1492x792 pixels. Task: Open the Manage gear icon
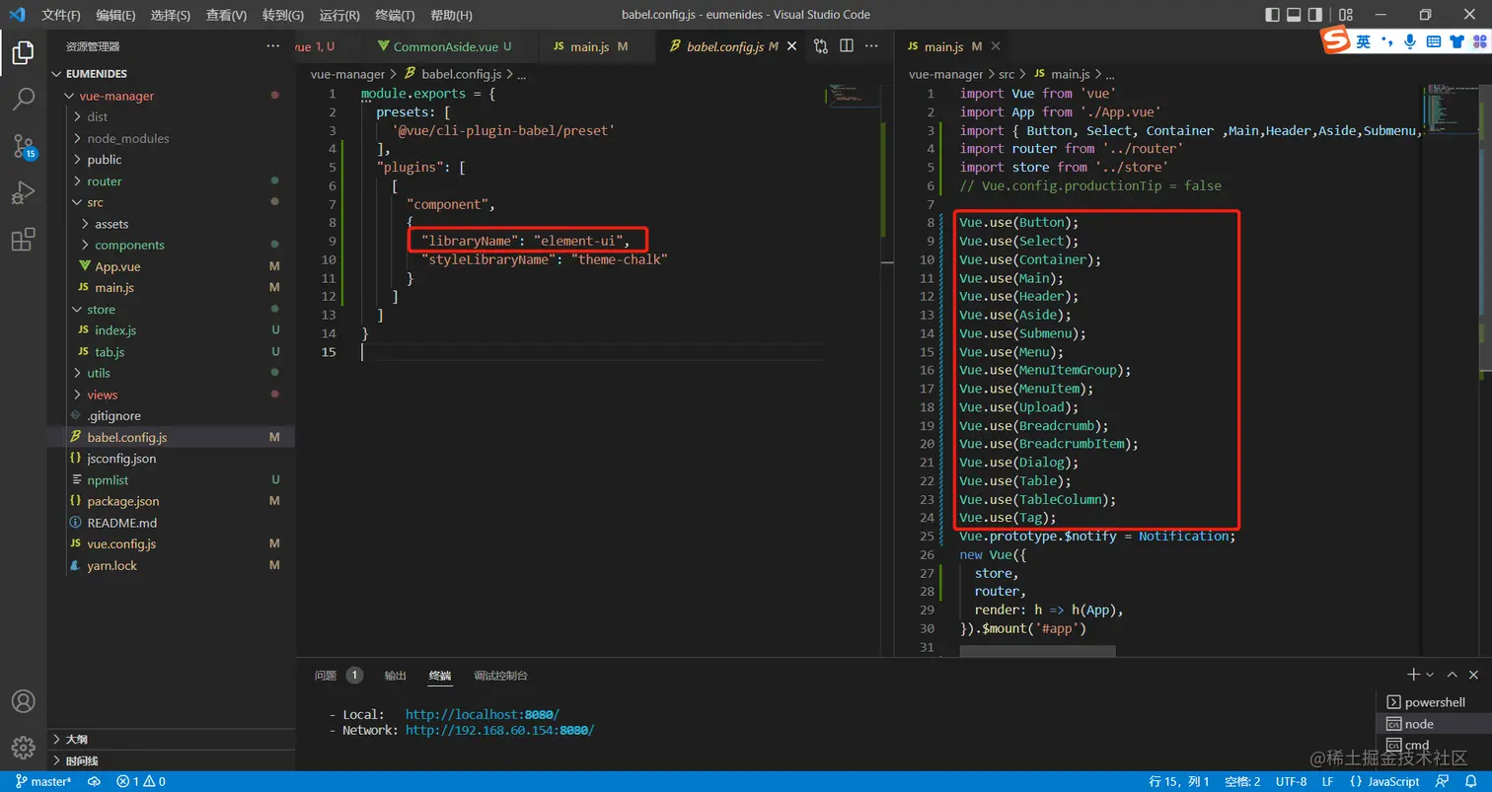click(x=24, y=747)
